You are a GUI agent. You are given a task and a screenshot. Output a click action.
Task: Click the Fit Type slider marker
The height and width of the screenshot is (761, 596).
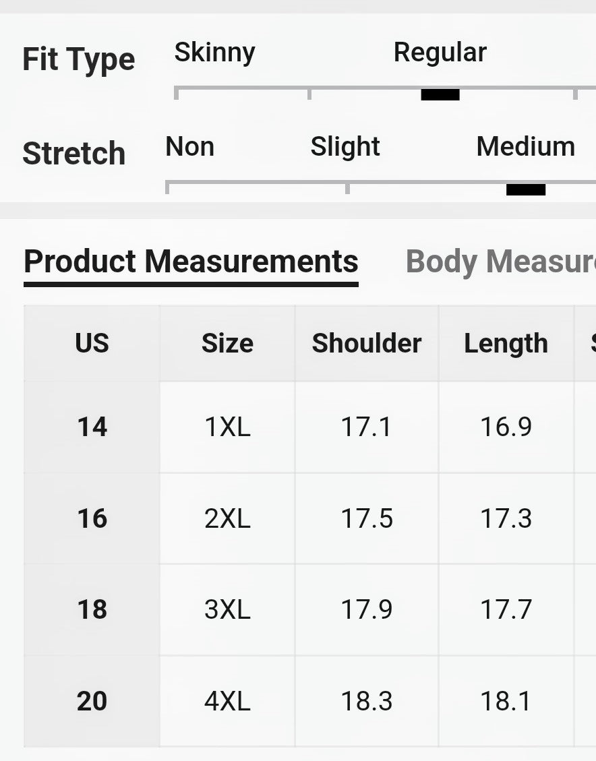click(440, 94)
